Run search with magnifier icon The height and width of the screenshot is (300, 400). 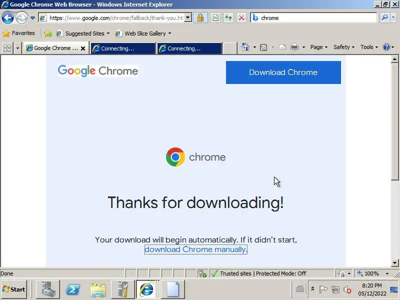click(384, 18)
